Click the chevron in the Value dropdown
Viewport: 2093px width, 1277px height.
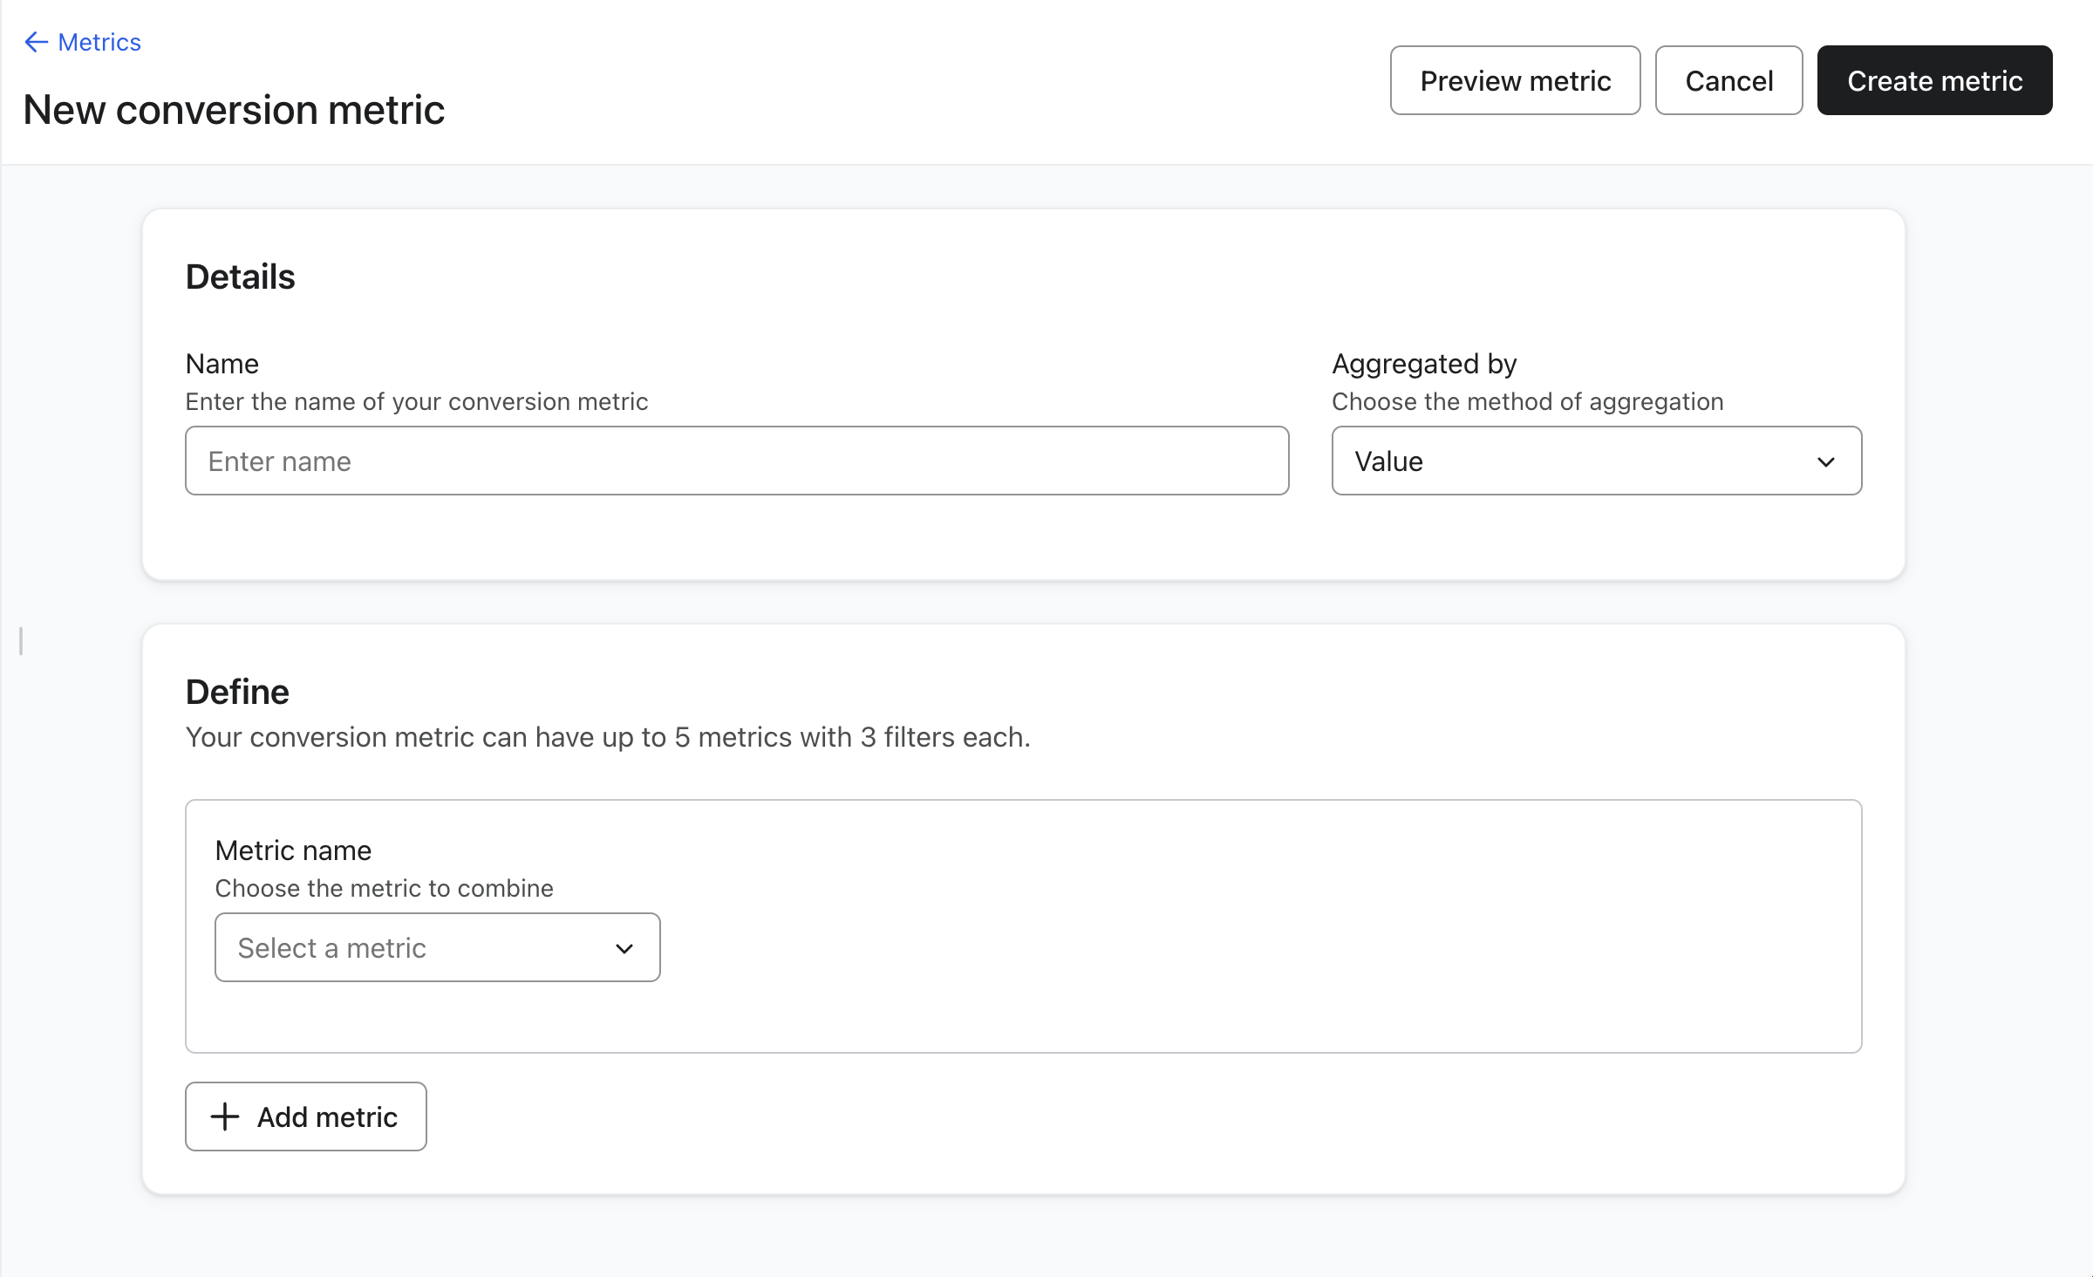click(x=1825, y=461)
